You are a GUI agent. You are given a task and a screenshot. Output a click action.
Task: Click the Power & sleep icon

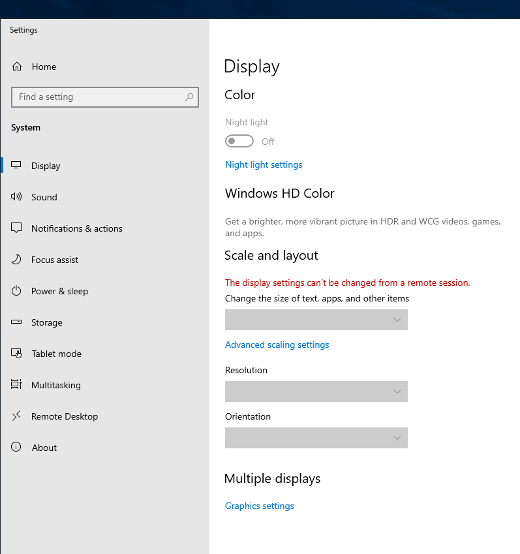click(x=16, y=291)
